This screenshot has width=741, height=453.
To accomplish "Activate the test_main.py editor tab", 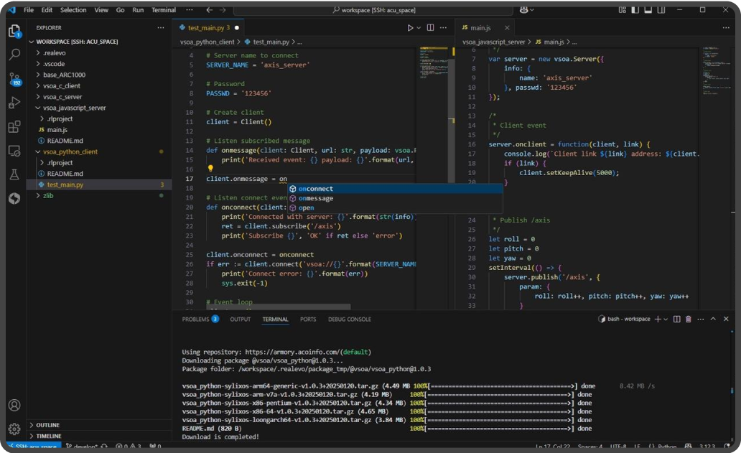I will (208, 28).
